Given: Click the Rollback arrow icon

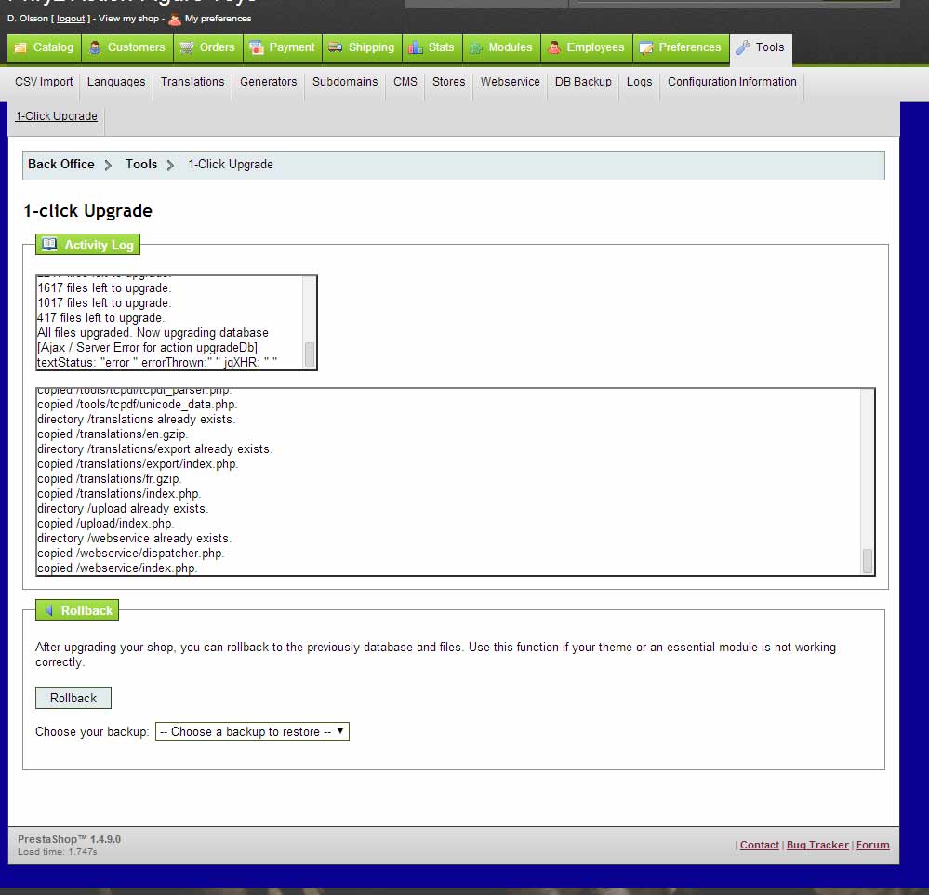Looking at the screenshot, I should 50,610.
